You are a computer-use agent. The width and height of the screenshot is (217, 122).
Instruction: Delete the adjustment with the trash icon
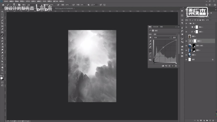(x=176, y=66)
